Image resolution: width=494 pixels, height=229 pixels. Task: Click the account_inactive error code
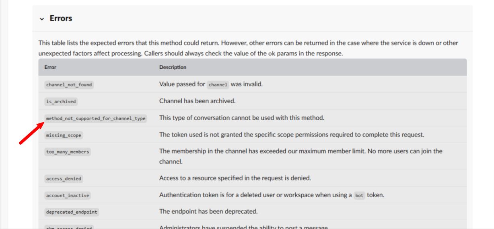pyautogui.click(x=68, y=196)
